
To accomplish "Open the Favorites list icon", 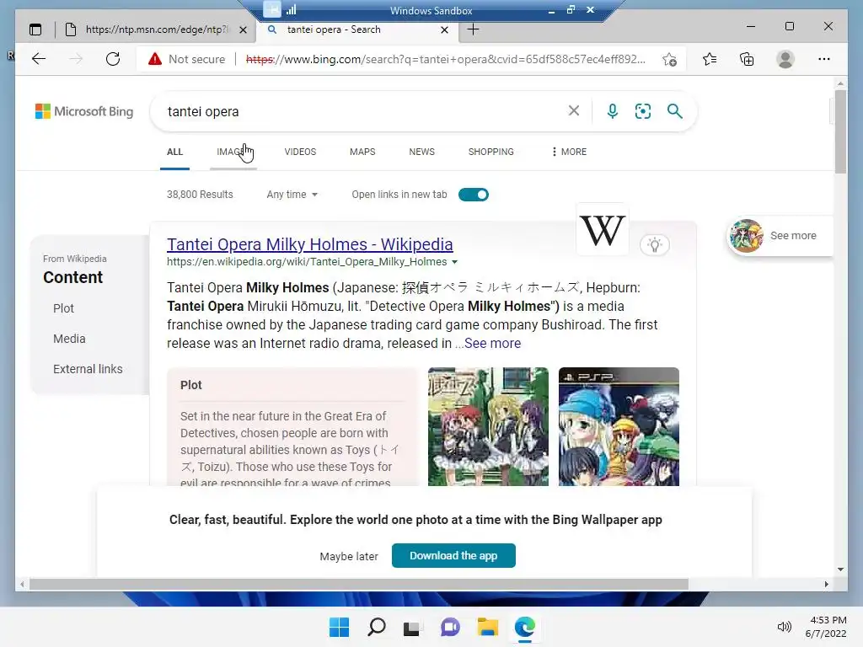I will point(710,59).
